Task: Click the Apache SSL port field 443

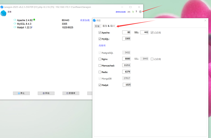Action: click(145, 32)
